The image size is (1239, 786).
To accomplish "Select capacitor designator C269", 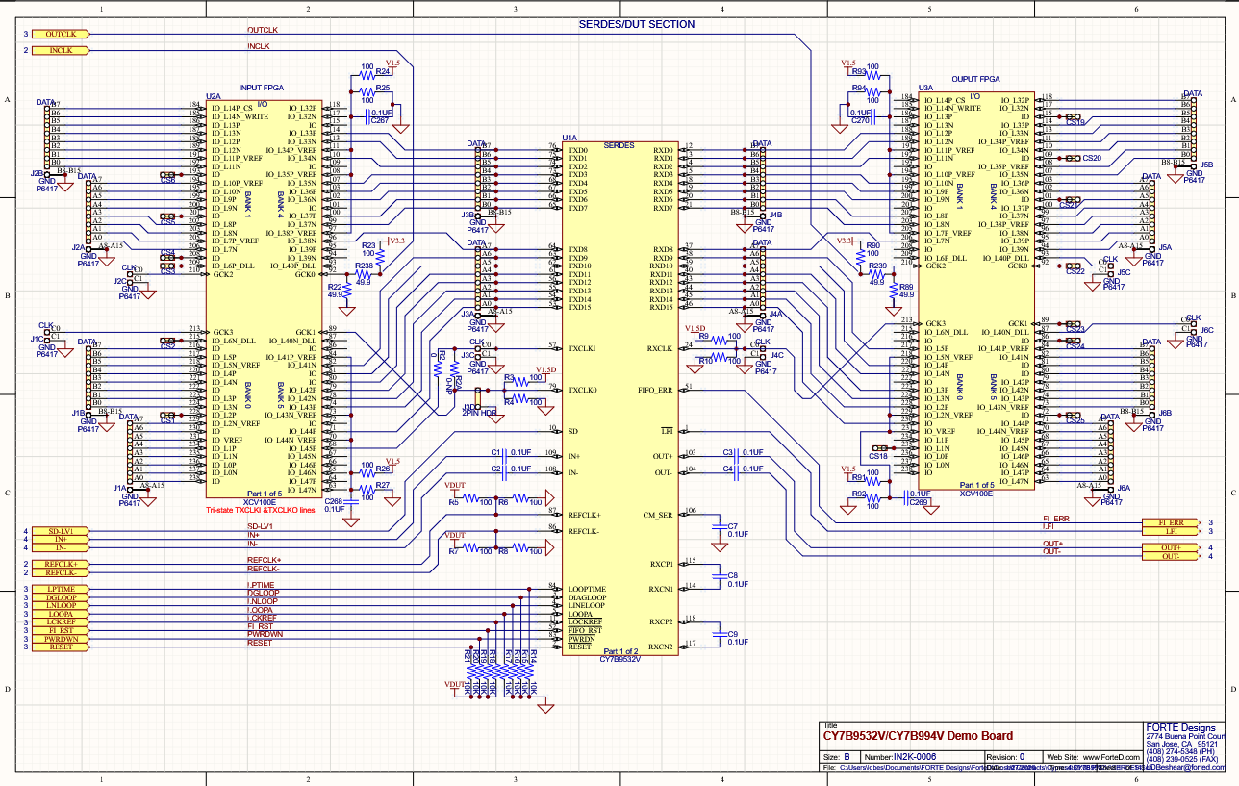I will pos(919,501).
